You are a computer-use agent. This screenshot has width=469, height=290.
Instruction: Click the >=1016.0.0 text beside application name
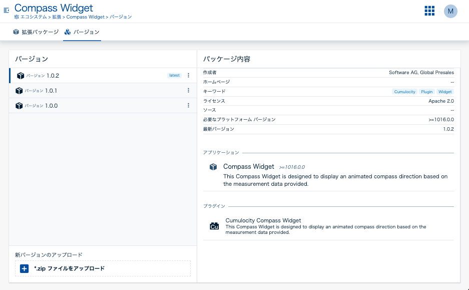pos(292,167)
